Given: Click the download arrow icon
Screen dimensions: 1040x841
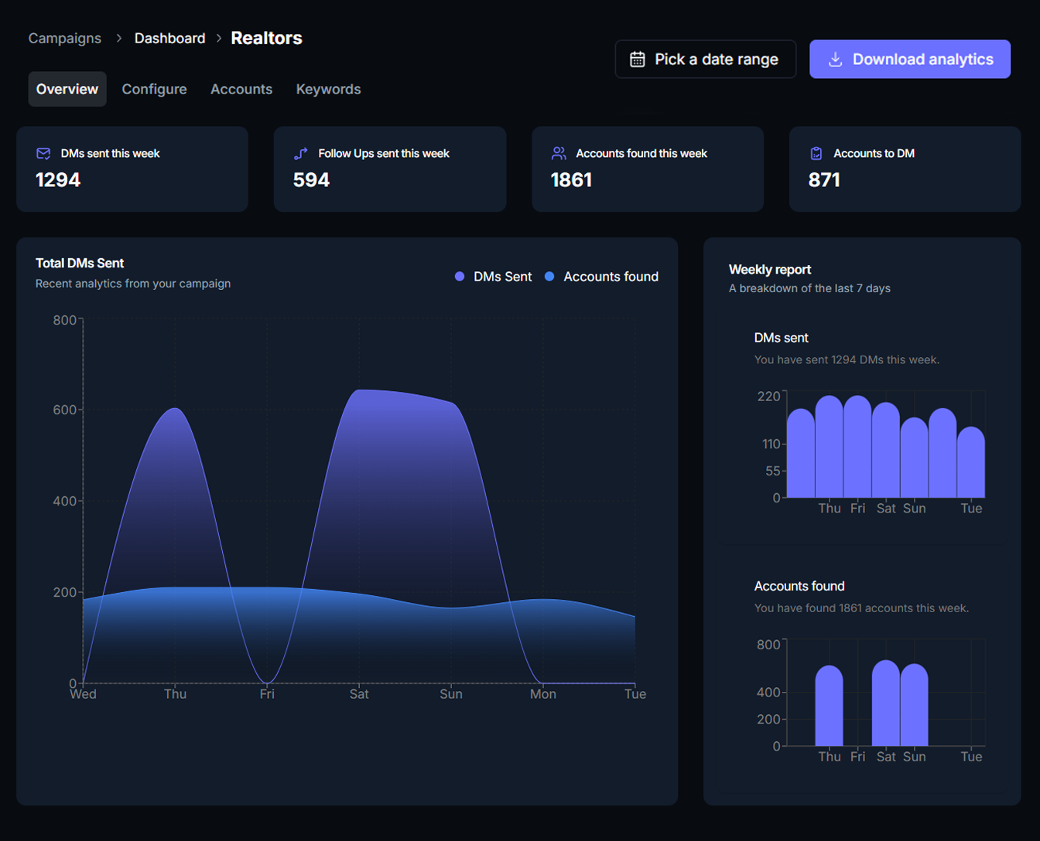Looking at the screenshot, I should (x=835, y=60).
